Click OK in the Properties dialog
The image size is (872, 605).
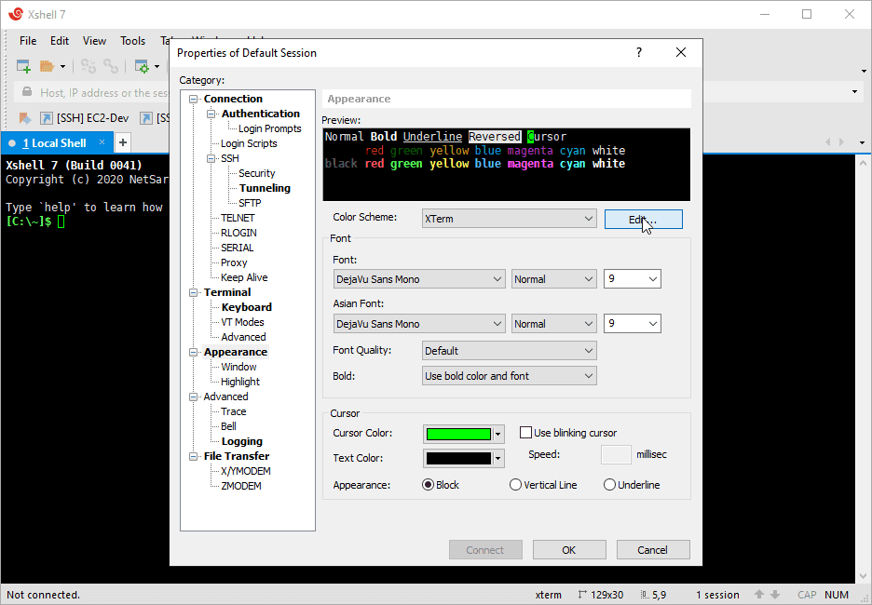tap(569, 550)
